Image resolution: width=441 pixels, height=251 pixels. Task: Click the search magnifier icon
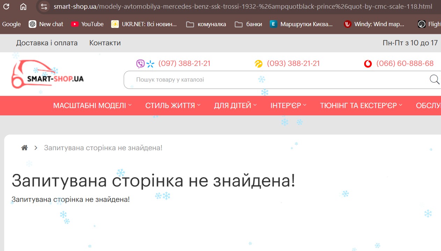point(434,79)
